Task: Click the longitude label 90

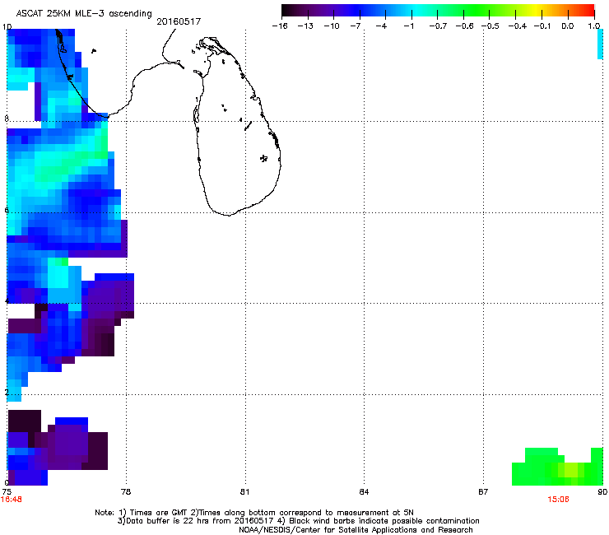Action: click(x=602, y=492)
